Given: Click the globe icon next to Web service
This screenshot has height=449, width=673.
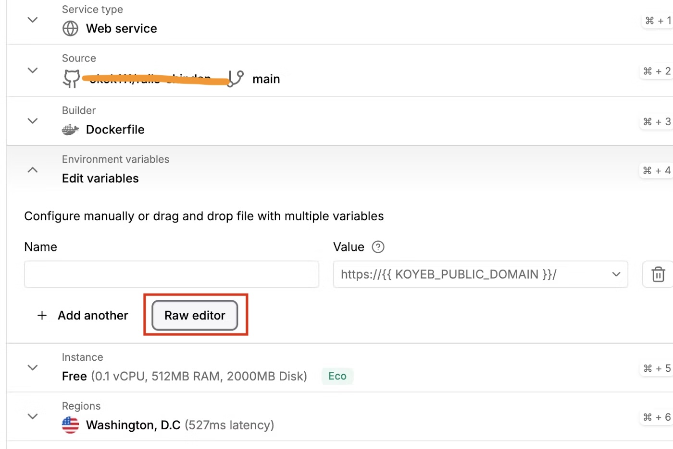Looking at the screenshot, I should point(70,29).
